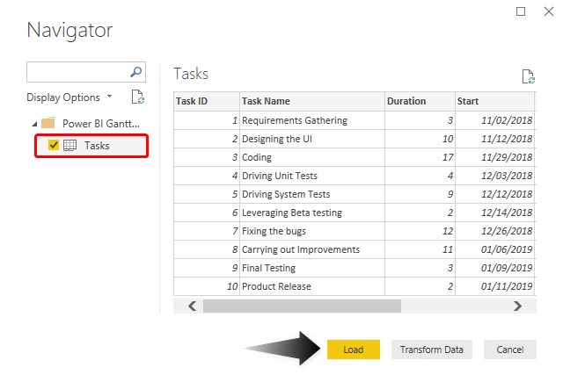Select the Carrying out Improvements cell
This screenshot has width=563, height=375.
pyautogui.click(x=312, y=249)
